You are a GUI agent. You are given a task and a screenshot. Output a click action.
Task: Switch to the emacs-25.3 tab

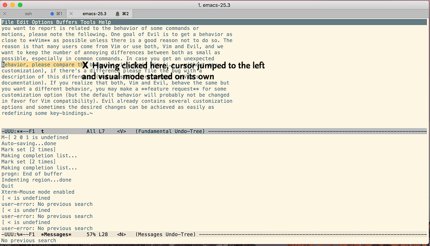pos(94,14)
